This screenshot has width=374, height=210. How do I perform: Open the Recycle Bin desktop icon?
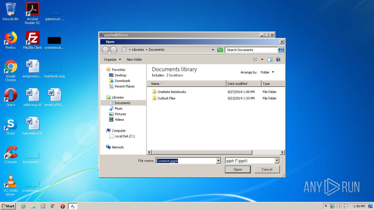11,12
